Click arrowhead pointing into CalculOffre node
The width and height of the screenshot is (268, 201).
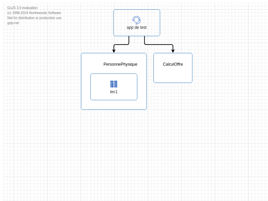click(173, 51)
